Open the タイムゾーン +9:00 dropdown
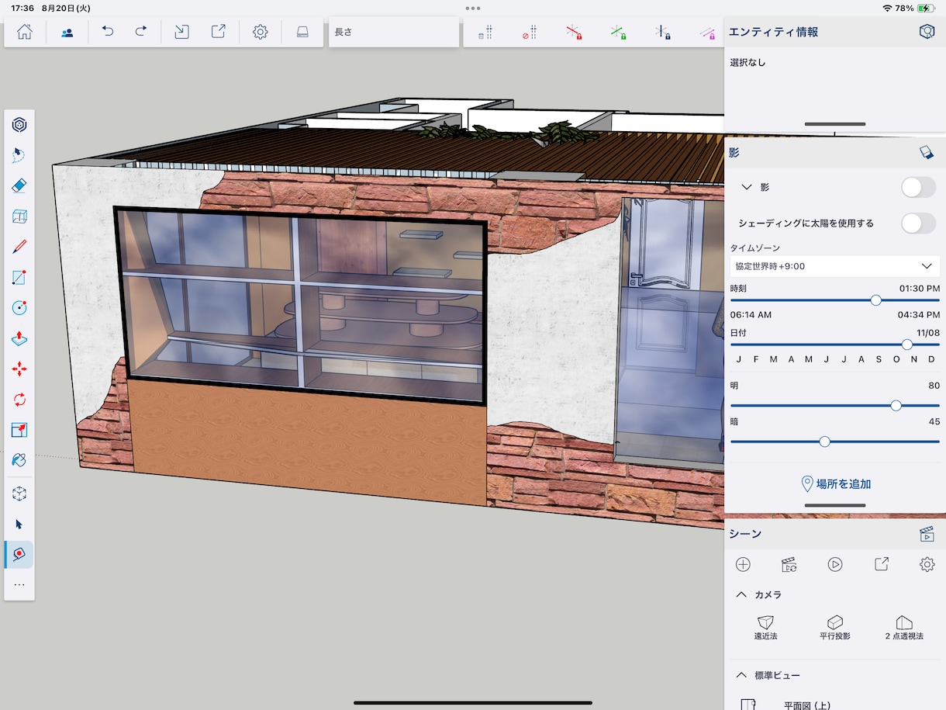Screen dimensions: 946x710 coord(835,266)
